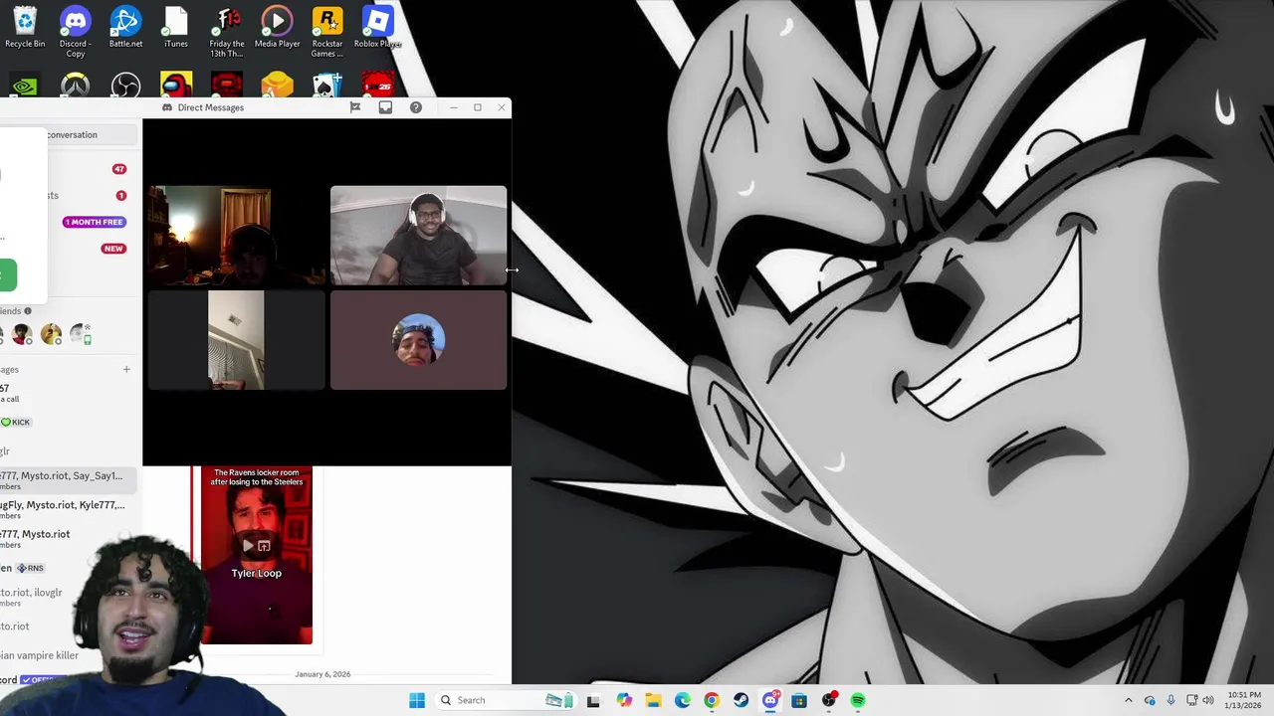Click the find a conversation search field
This screenshot has height=716, width=1274.
pyautogui.click(x=69, y=134)
